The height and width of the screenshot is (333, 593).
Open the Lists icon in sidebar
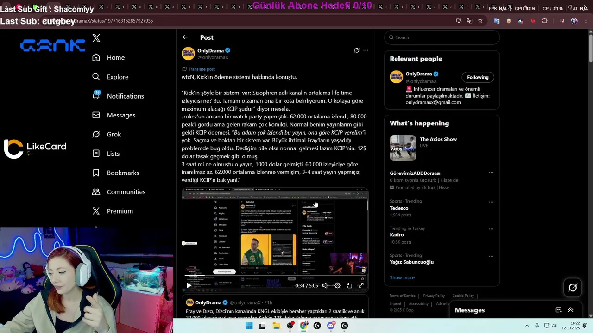point(96,154)
